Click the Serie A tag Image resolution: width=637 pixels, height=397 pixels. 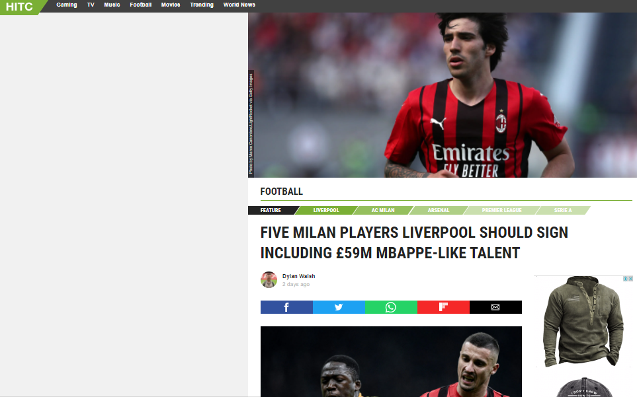coord(563,211)
